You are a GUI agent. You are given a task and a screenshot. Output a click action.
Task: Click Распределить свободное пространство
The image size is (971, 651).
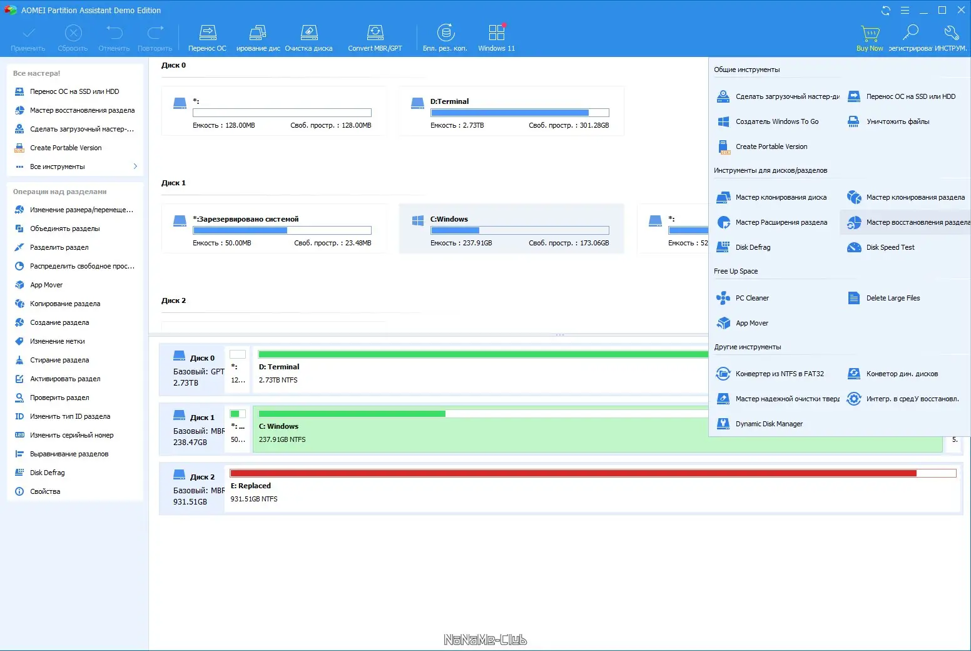pos(75,266)
